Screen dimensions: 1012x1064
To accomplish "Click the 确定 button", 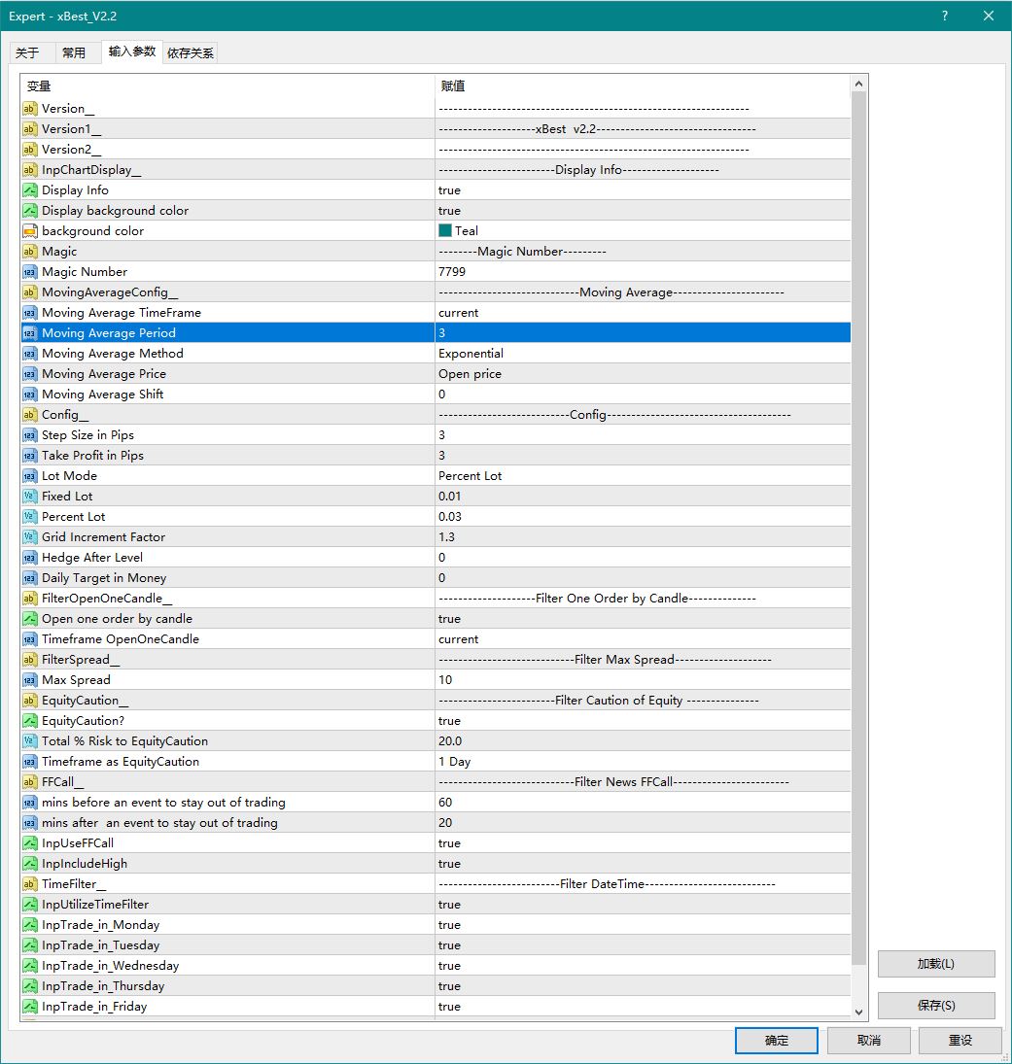I will [777, 1040].
